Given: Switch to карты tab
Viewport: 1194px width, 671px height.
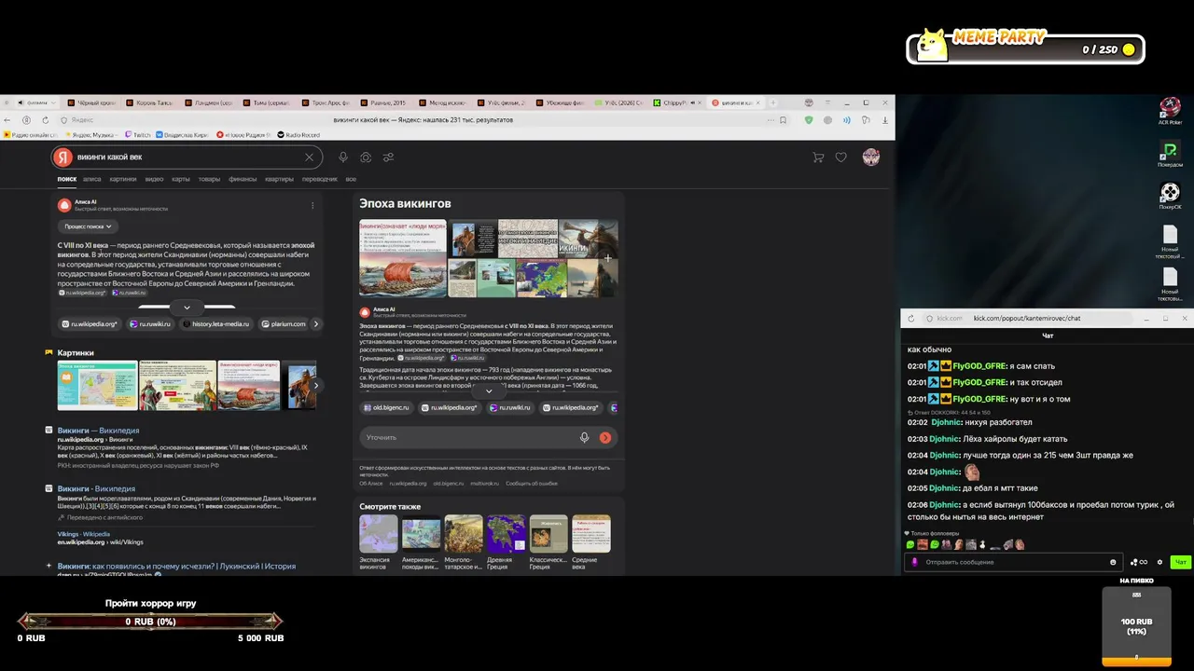Looking at the screenshot, I should pos(181,179).
